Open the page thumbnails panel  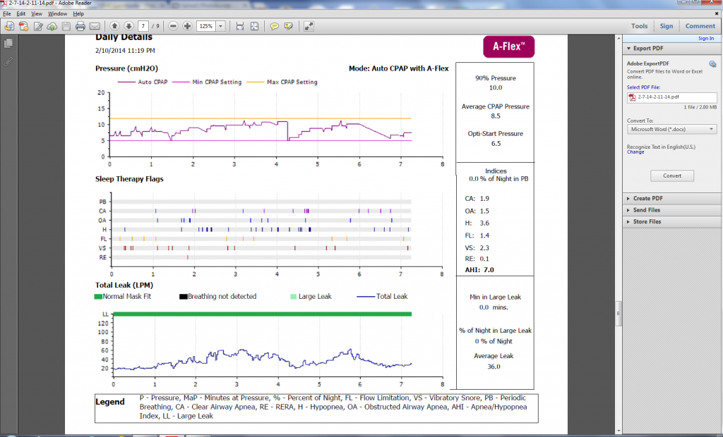(8, 43)
